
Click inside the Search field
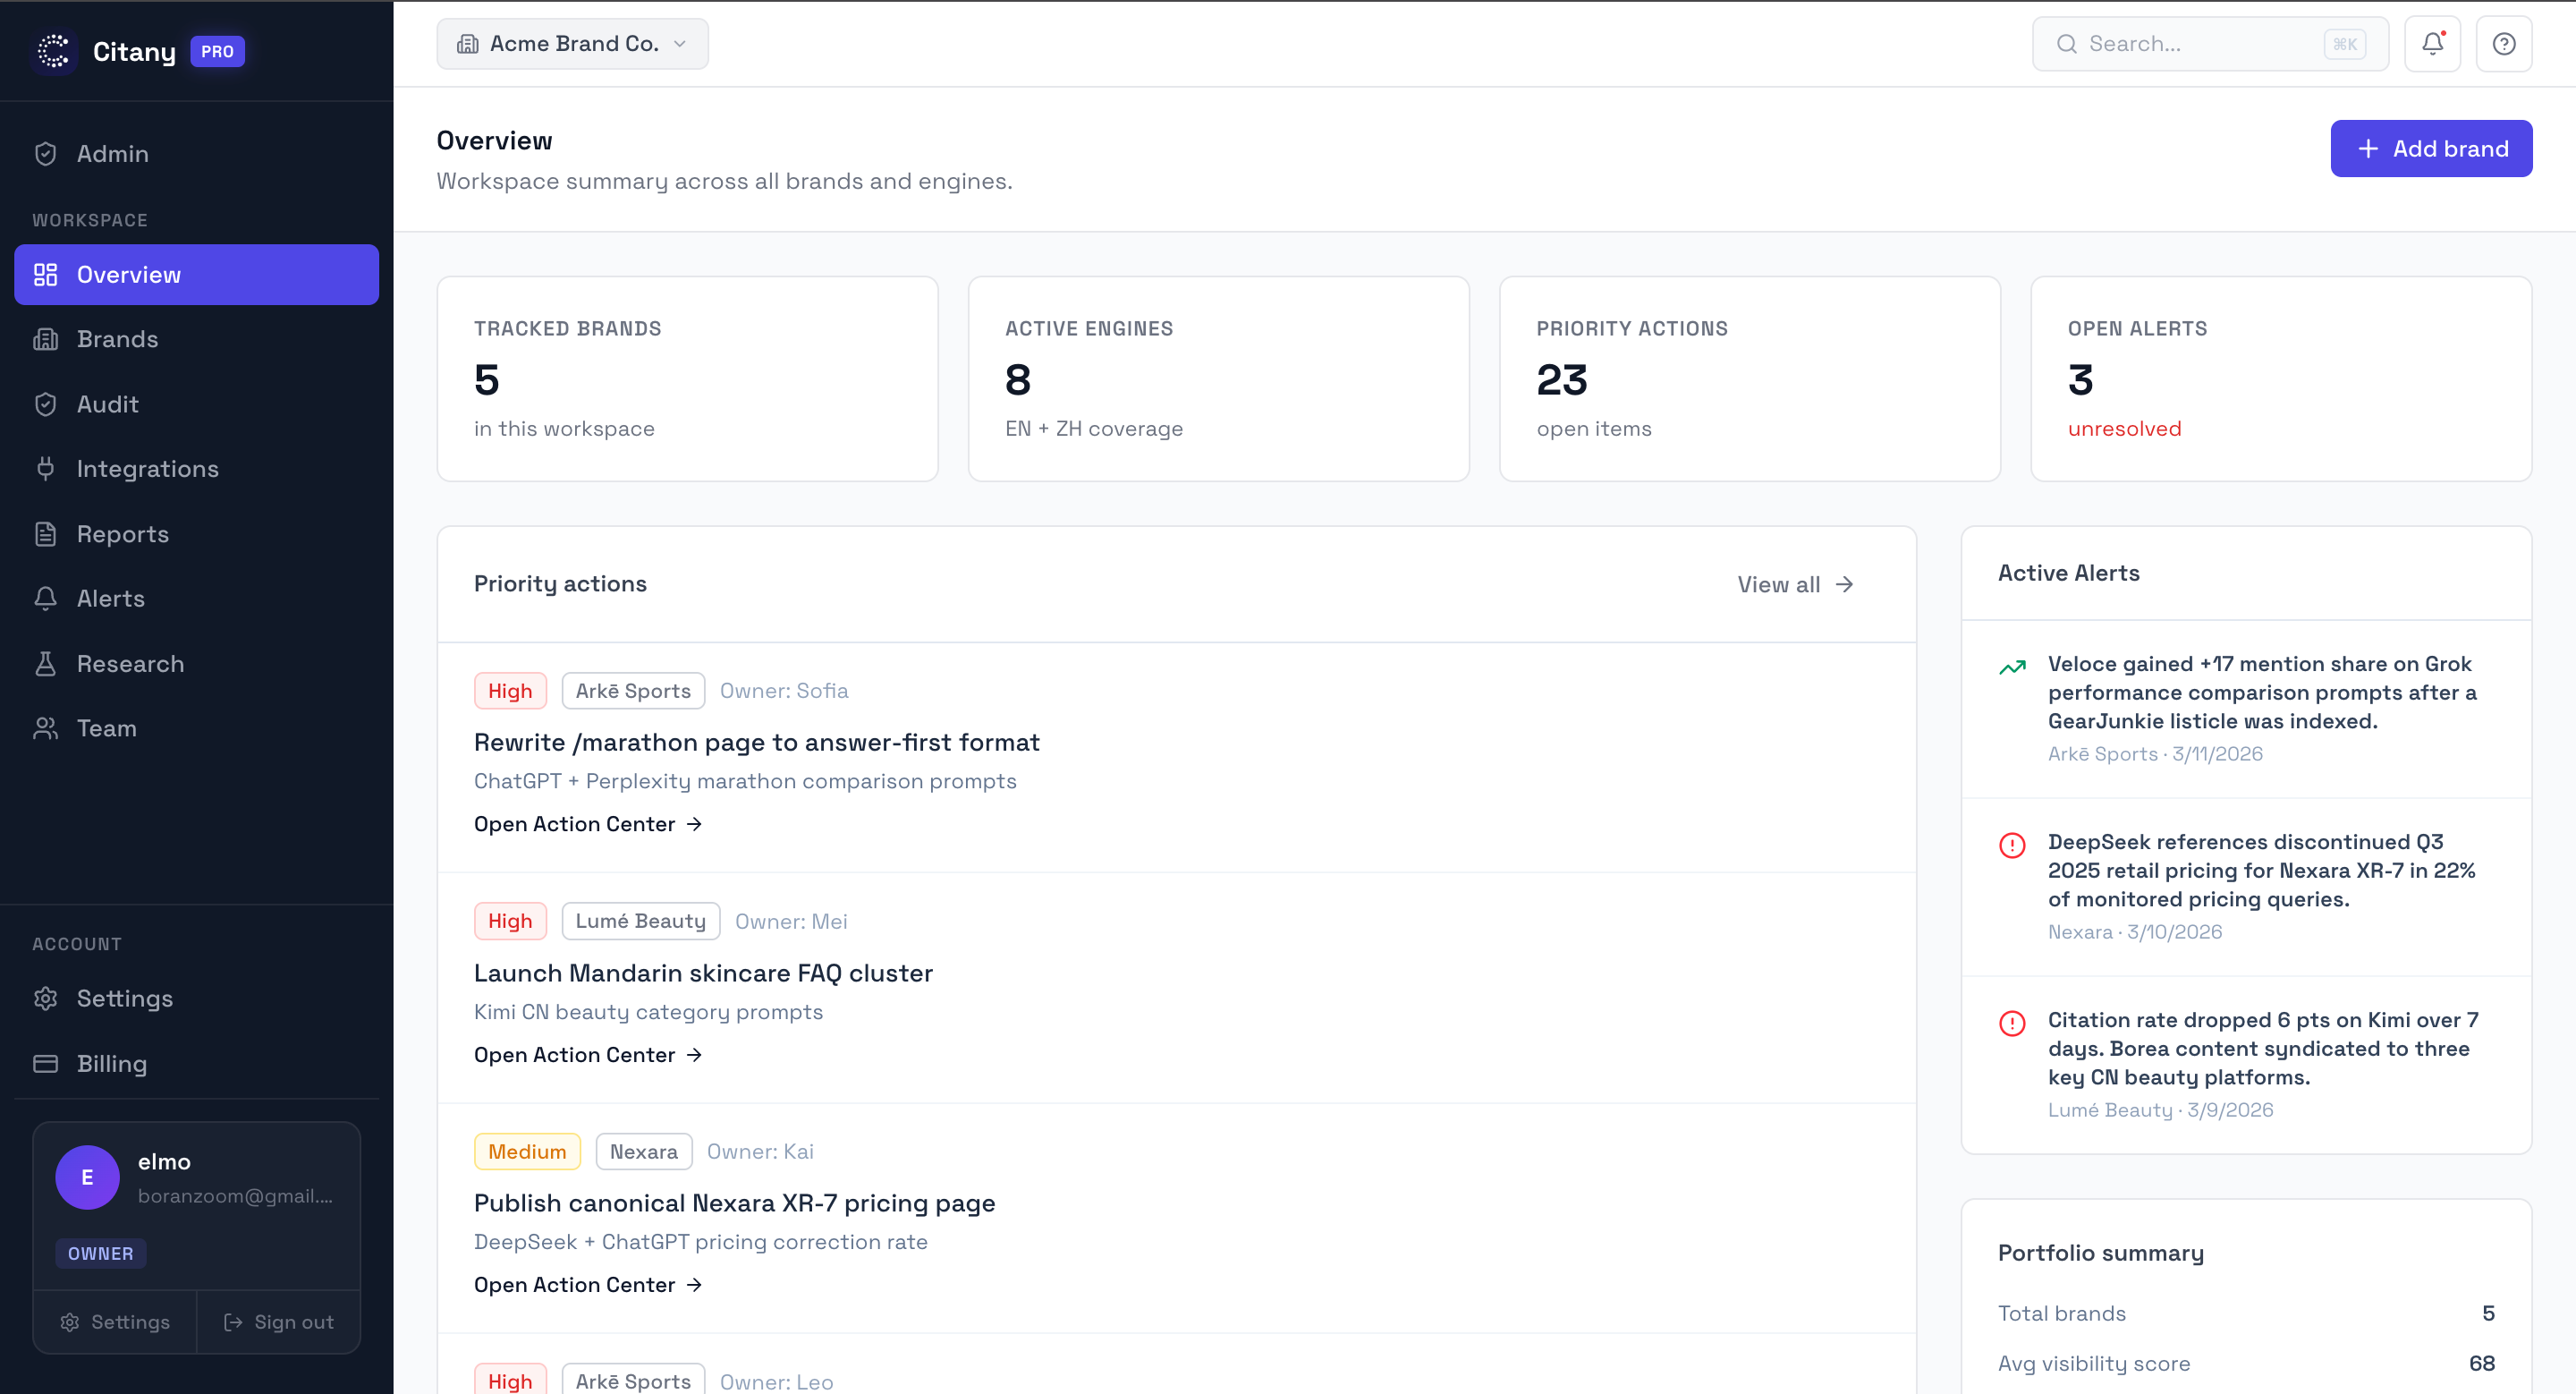click(x=2180, y=43)
